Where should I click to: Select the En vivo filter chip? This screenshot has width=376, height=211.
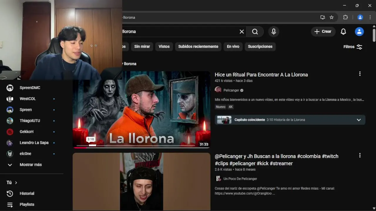pyautogui.click(x=233, y=47)
